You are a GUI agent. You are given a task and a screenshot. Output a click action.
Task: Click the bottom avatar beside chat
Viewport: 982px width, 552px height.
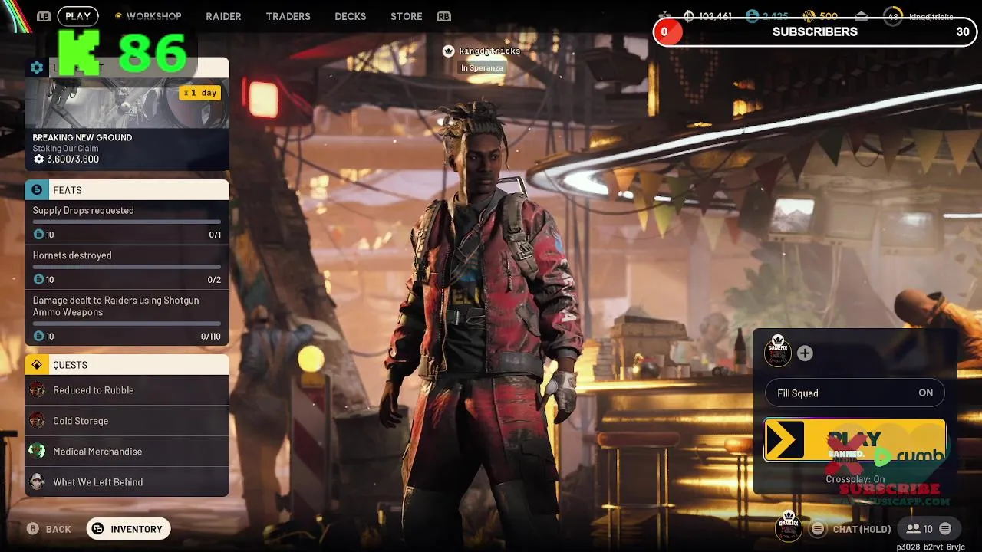coord(788,527)
